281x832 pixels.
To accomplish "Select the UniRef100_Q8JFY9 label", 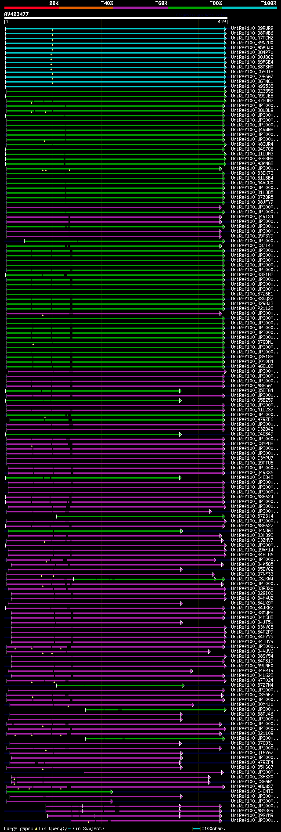I will pyautogui.click(x=252, y=202).
